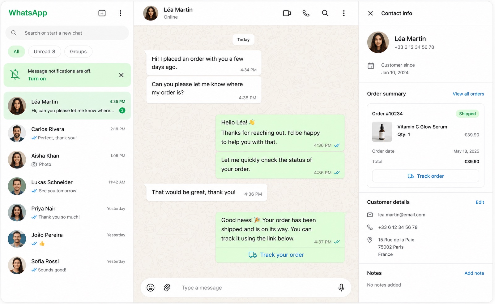The width and height of the screenshot is (495, 304).
Task: Click the Track your order message link
Action: (x=276, y=255)
